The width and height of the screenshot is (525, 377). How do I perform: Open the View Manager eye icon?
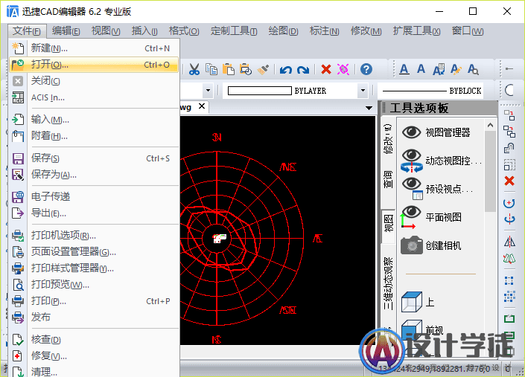pos(412,132)
